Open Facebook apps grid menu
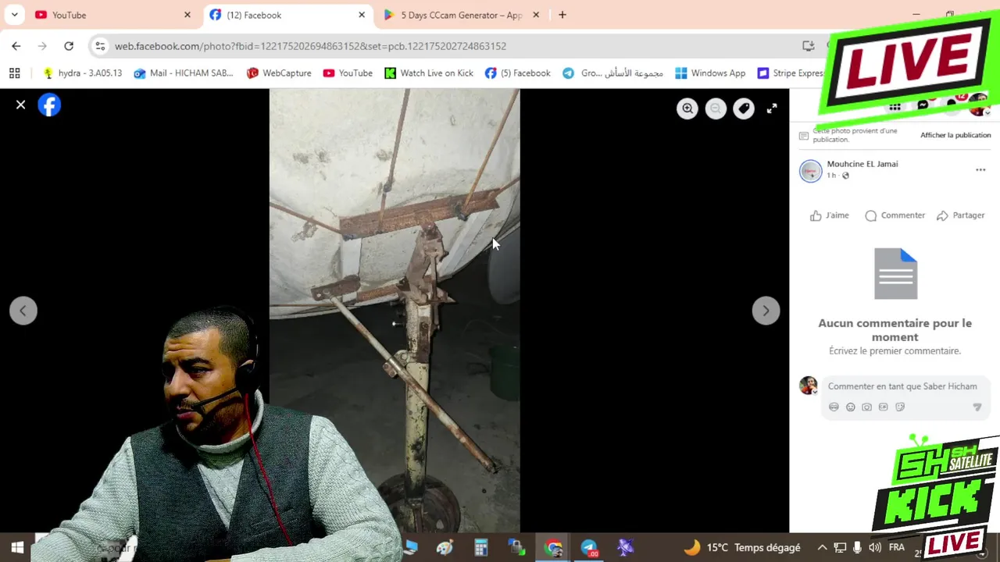 point(895,107)
